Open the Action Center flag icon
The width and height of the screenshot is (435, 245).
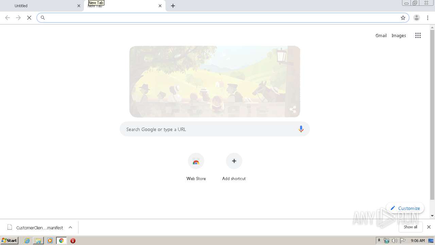point(403,241)
